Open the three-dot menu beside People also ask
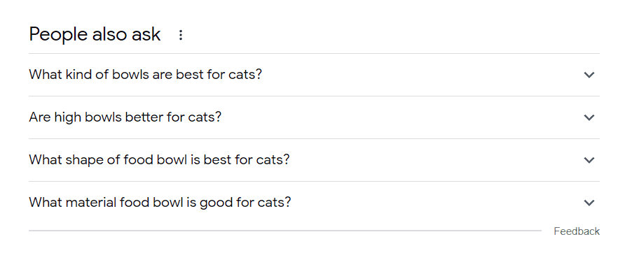Screen dimensions: 625x260 [181, 35]
